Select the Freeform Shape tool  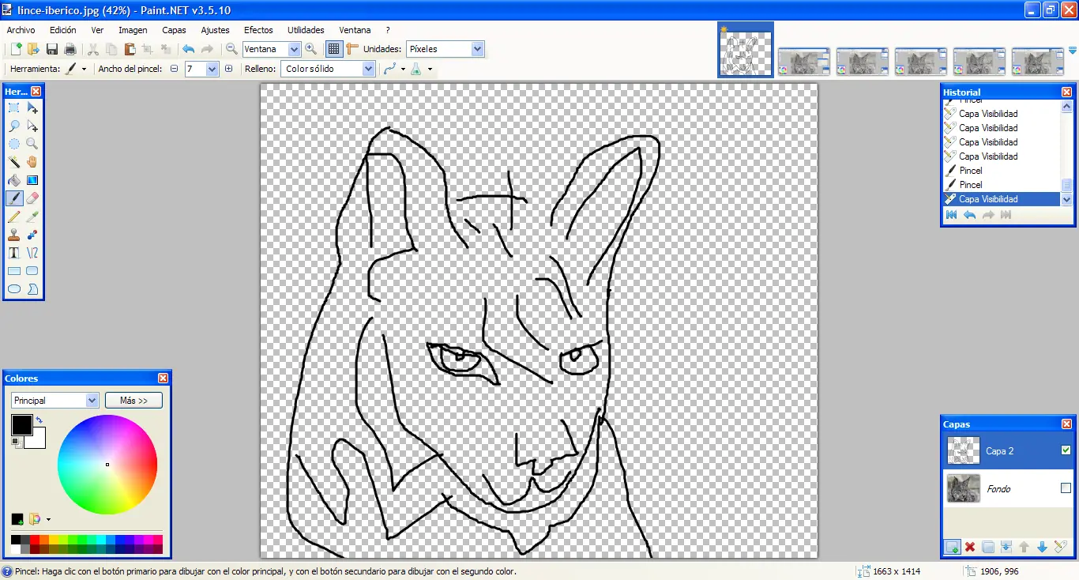pos(32,289)
